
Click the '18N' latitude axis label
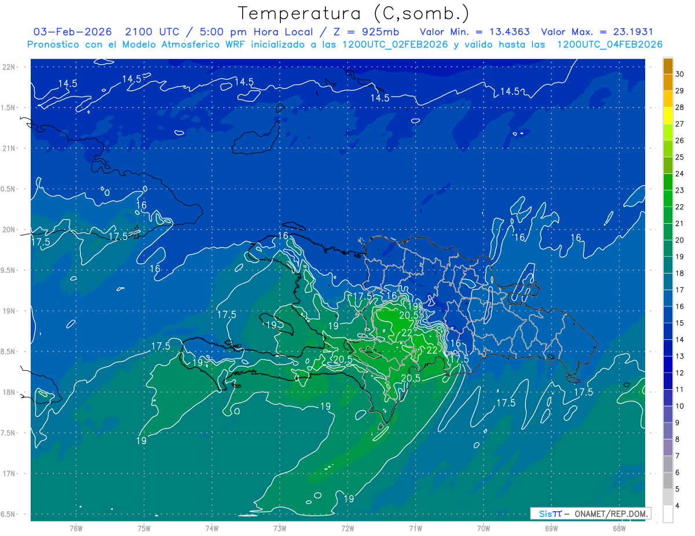(10, 393)
